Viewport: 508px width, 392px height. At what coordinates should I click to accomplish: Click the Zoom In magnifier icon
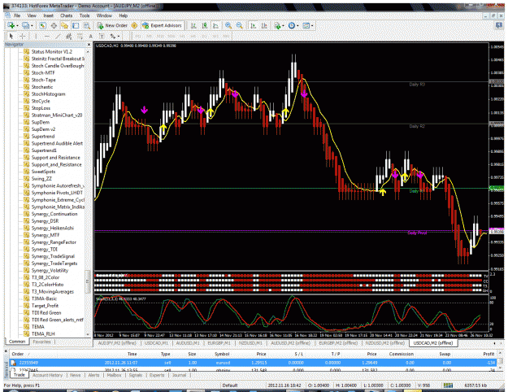point(228,25)
